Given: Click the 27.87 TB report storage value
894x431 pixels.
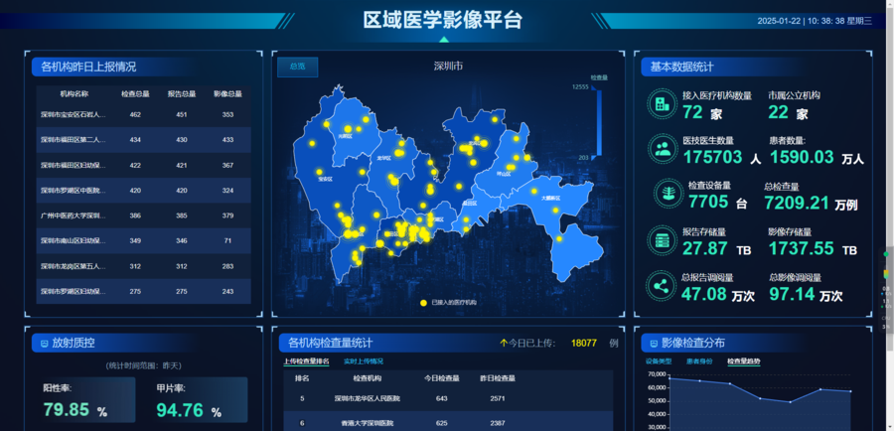Looking at the screenshot, I should [x=716, y=248].
